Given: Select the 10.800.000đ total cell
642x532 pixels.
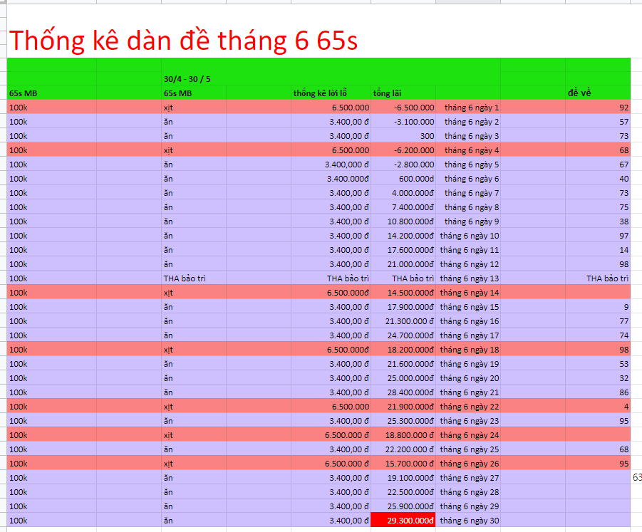Looking at the screenshot, I should (403, 221).
